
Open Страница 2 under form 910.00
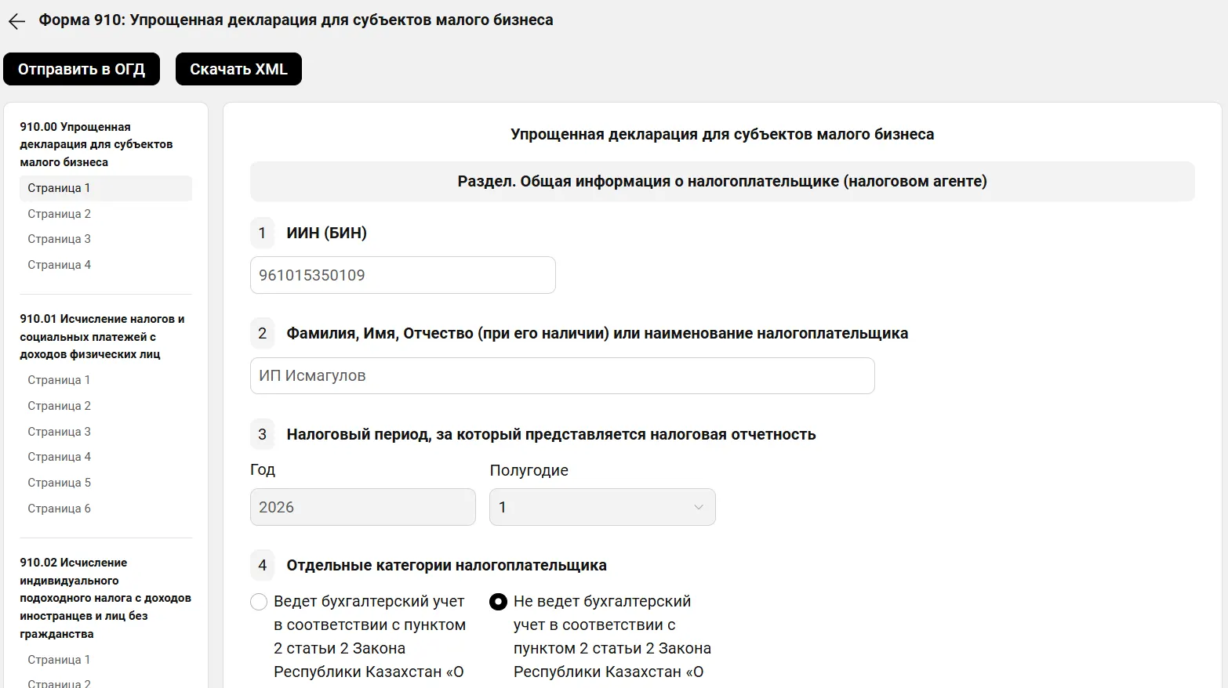click(59, 214)
